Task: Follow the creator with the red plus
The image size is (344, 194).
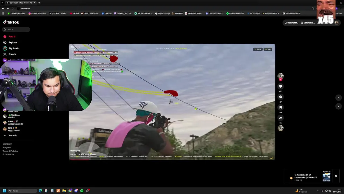Action: pyautogui.click(x=281, y=79)
